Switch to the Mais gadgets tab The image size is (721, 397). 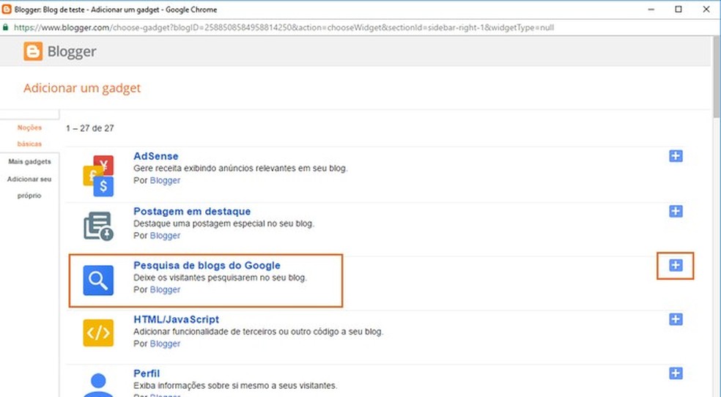[x=29, y=162]
